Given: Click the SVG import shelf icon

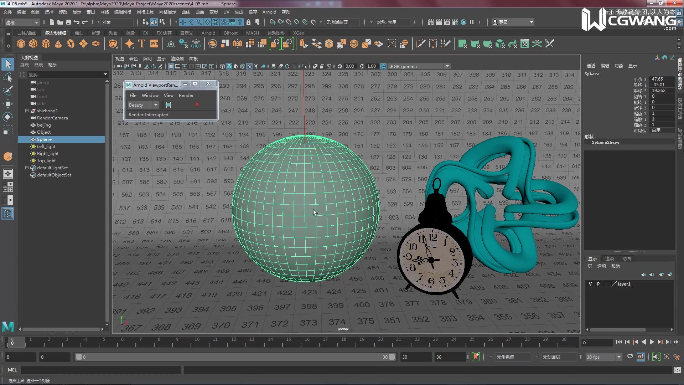Looking at the screenshot, I should [x=154, y=43].
